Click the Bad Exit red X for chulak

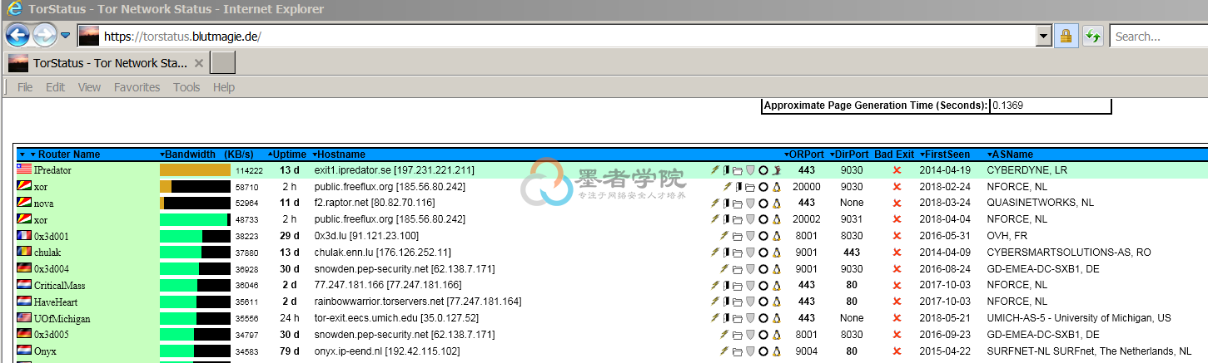pyautogui.click(x=897, y=253)
